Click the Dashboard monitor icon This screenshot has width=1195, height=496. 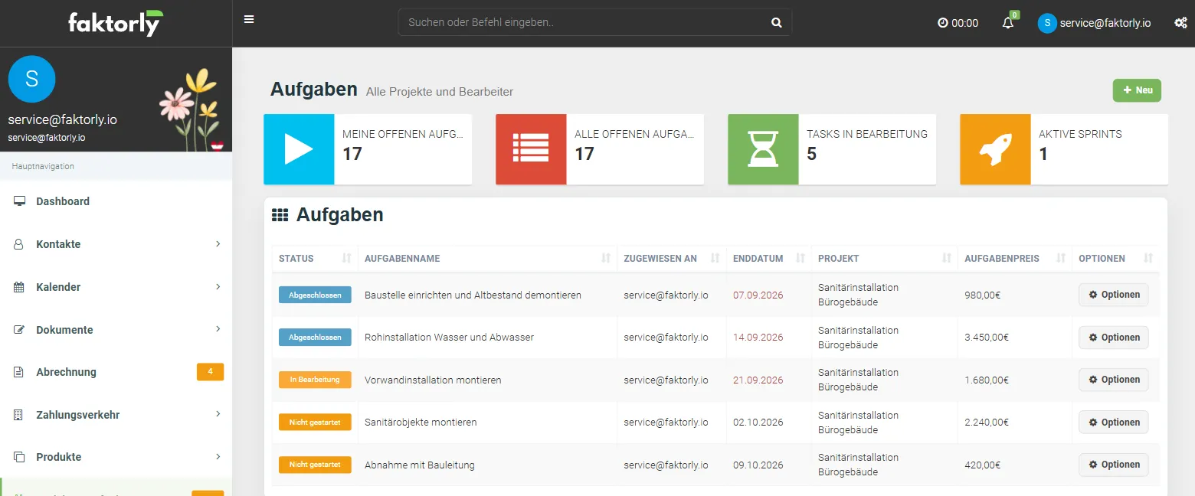[19, 201]
